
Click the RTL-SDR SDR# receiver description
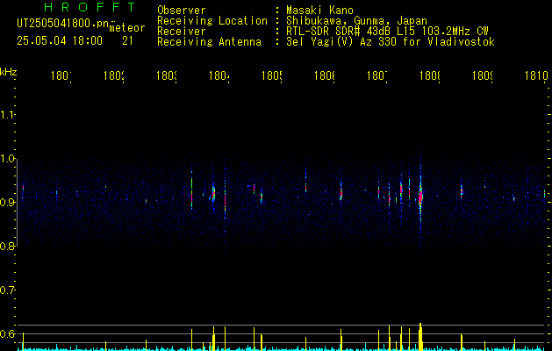tap(387, 32)
